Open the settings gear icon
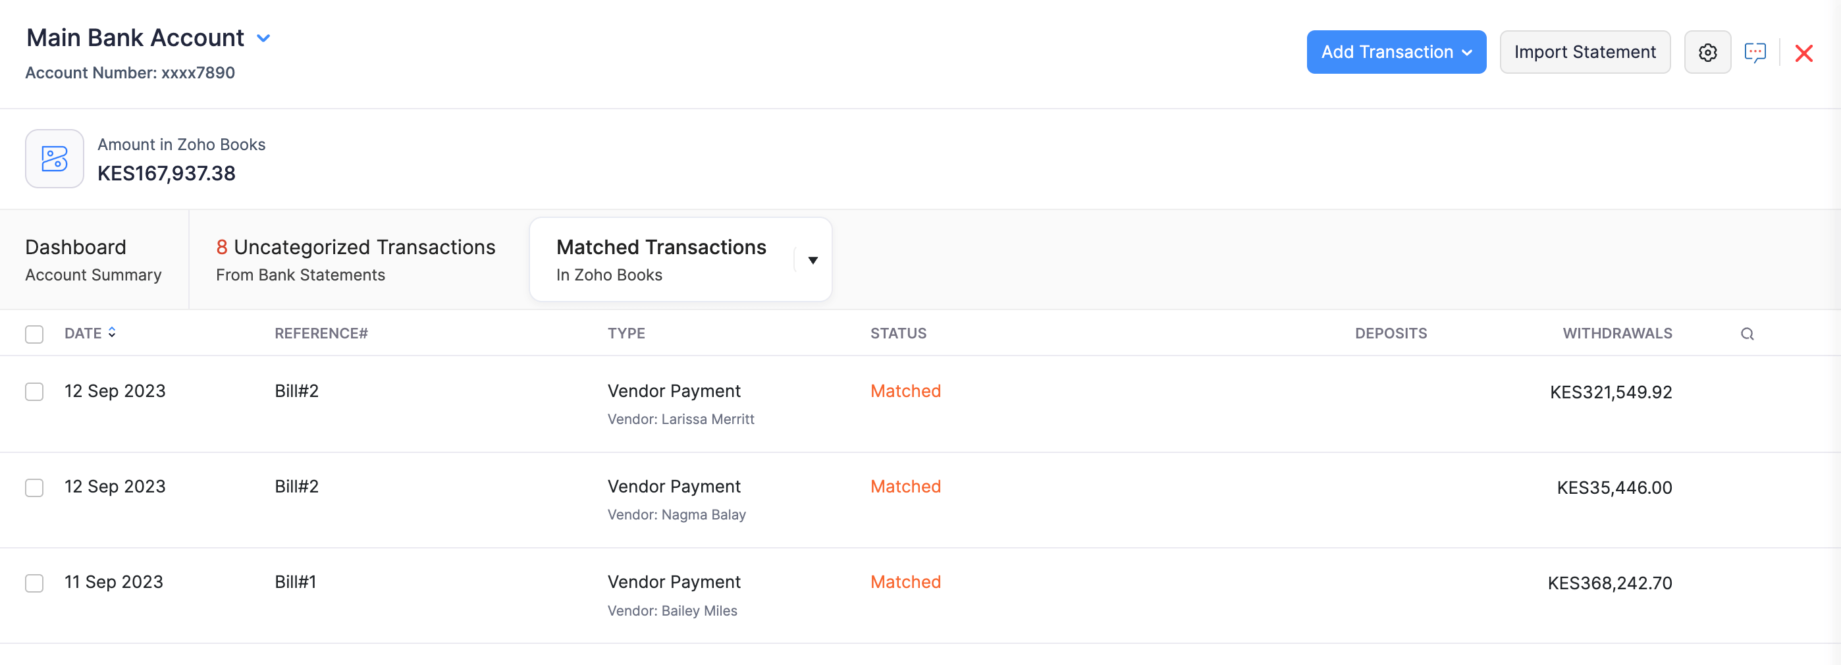 (x=1708, y=51)
